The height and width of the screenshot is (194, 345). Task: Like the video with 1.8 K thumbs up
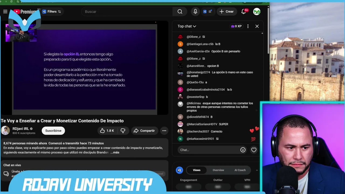(x=107, y=131)
